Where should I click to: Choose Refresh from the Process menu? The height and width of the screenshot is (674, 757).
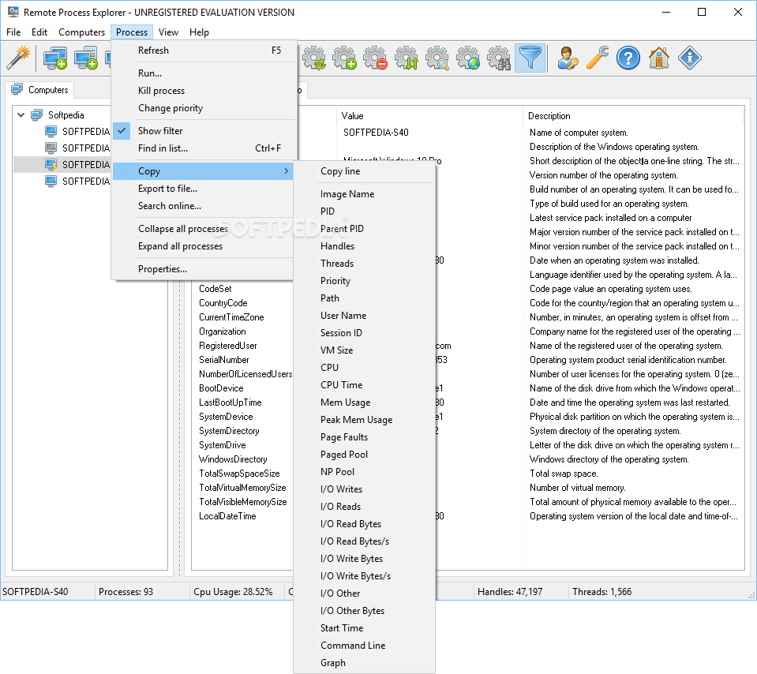pyautogui.click(x=204, y=51)
